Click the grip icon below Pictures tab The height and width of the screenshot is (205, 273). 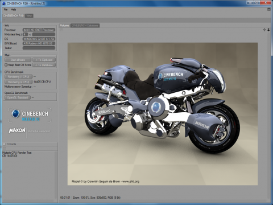(61, 30)
